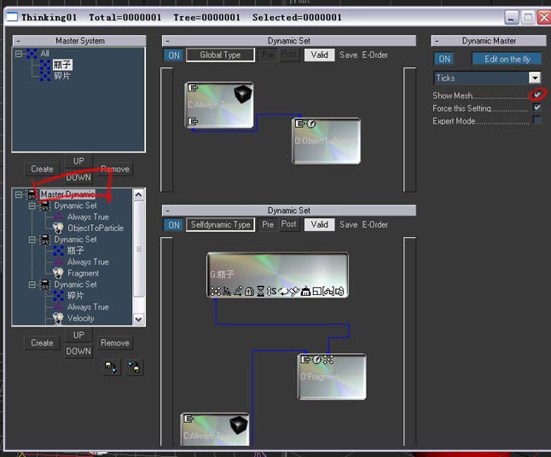Click the blue particle group icon beside All
Screen dimensions: 551x457
tap(32, 54)
